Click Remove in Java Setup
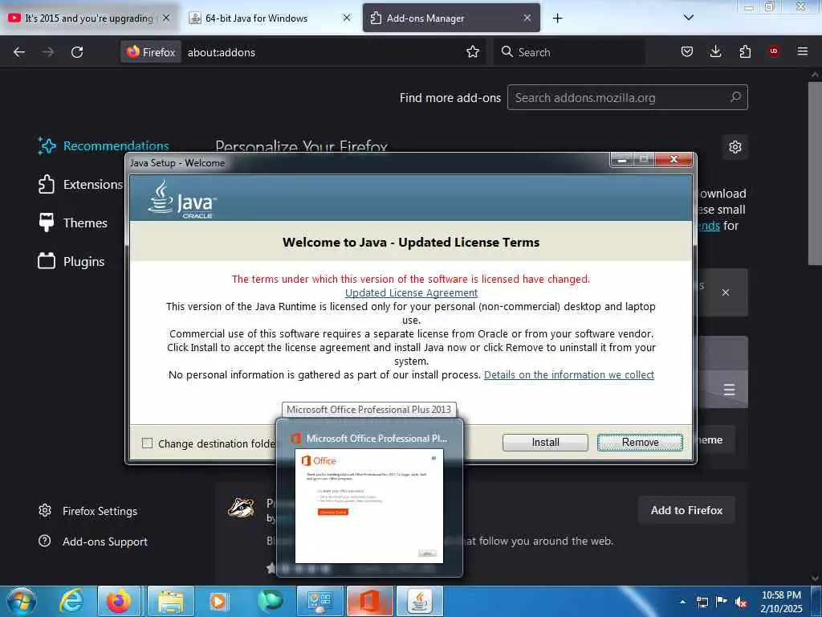This screenshot has width=822, height=617. tap(640, 443)
